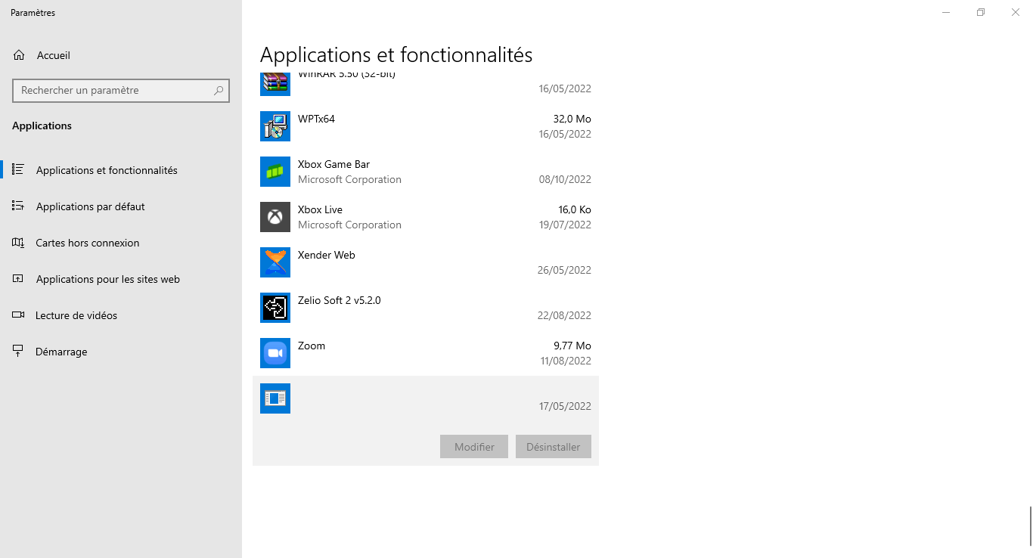This screenshot has height=558, width=1033.
Task: Click the 9,77 Mo size value
Action: tap(572, 346)
